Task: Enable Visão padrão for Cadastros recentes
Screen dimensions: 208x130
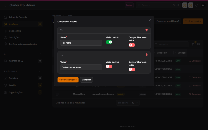Action: click(109, 67)
